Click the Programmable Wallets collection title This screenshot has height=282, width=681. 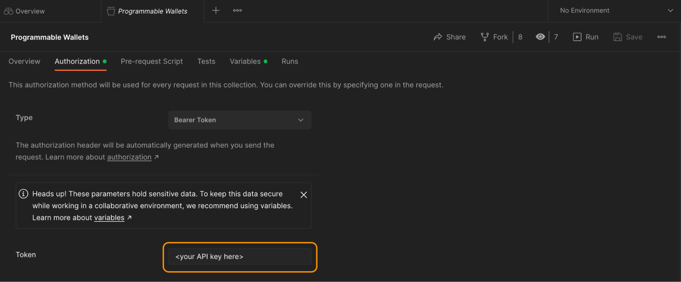tap(49, 37)
